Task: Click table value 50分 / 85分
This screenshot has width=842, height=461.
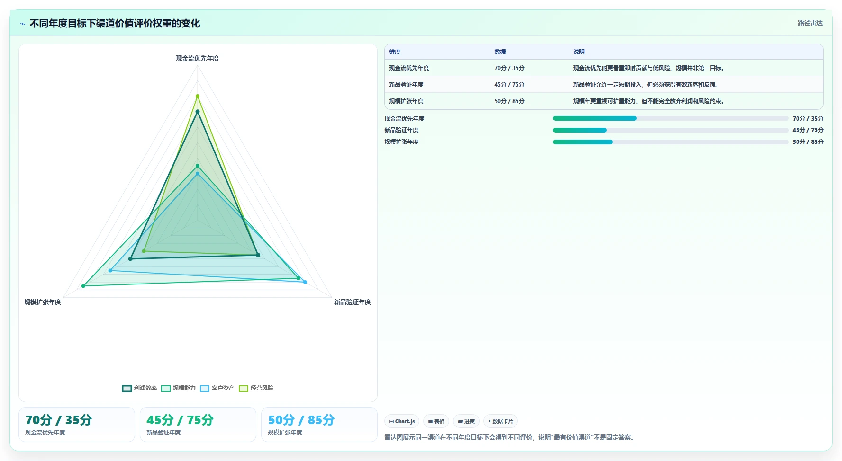Action: 509,101
